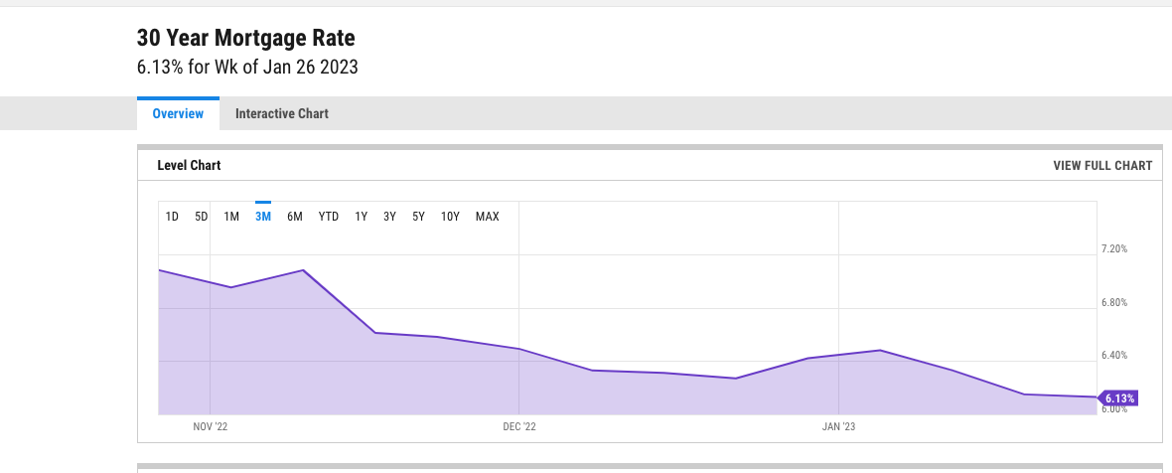Switch chart to 5Y range

coord(418,217)
